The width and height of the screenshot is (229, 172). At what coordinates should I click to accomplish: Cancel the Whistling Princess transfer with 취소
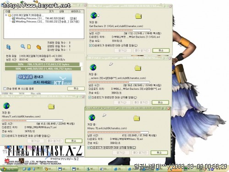pos(76,89)
